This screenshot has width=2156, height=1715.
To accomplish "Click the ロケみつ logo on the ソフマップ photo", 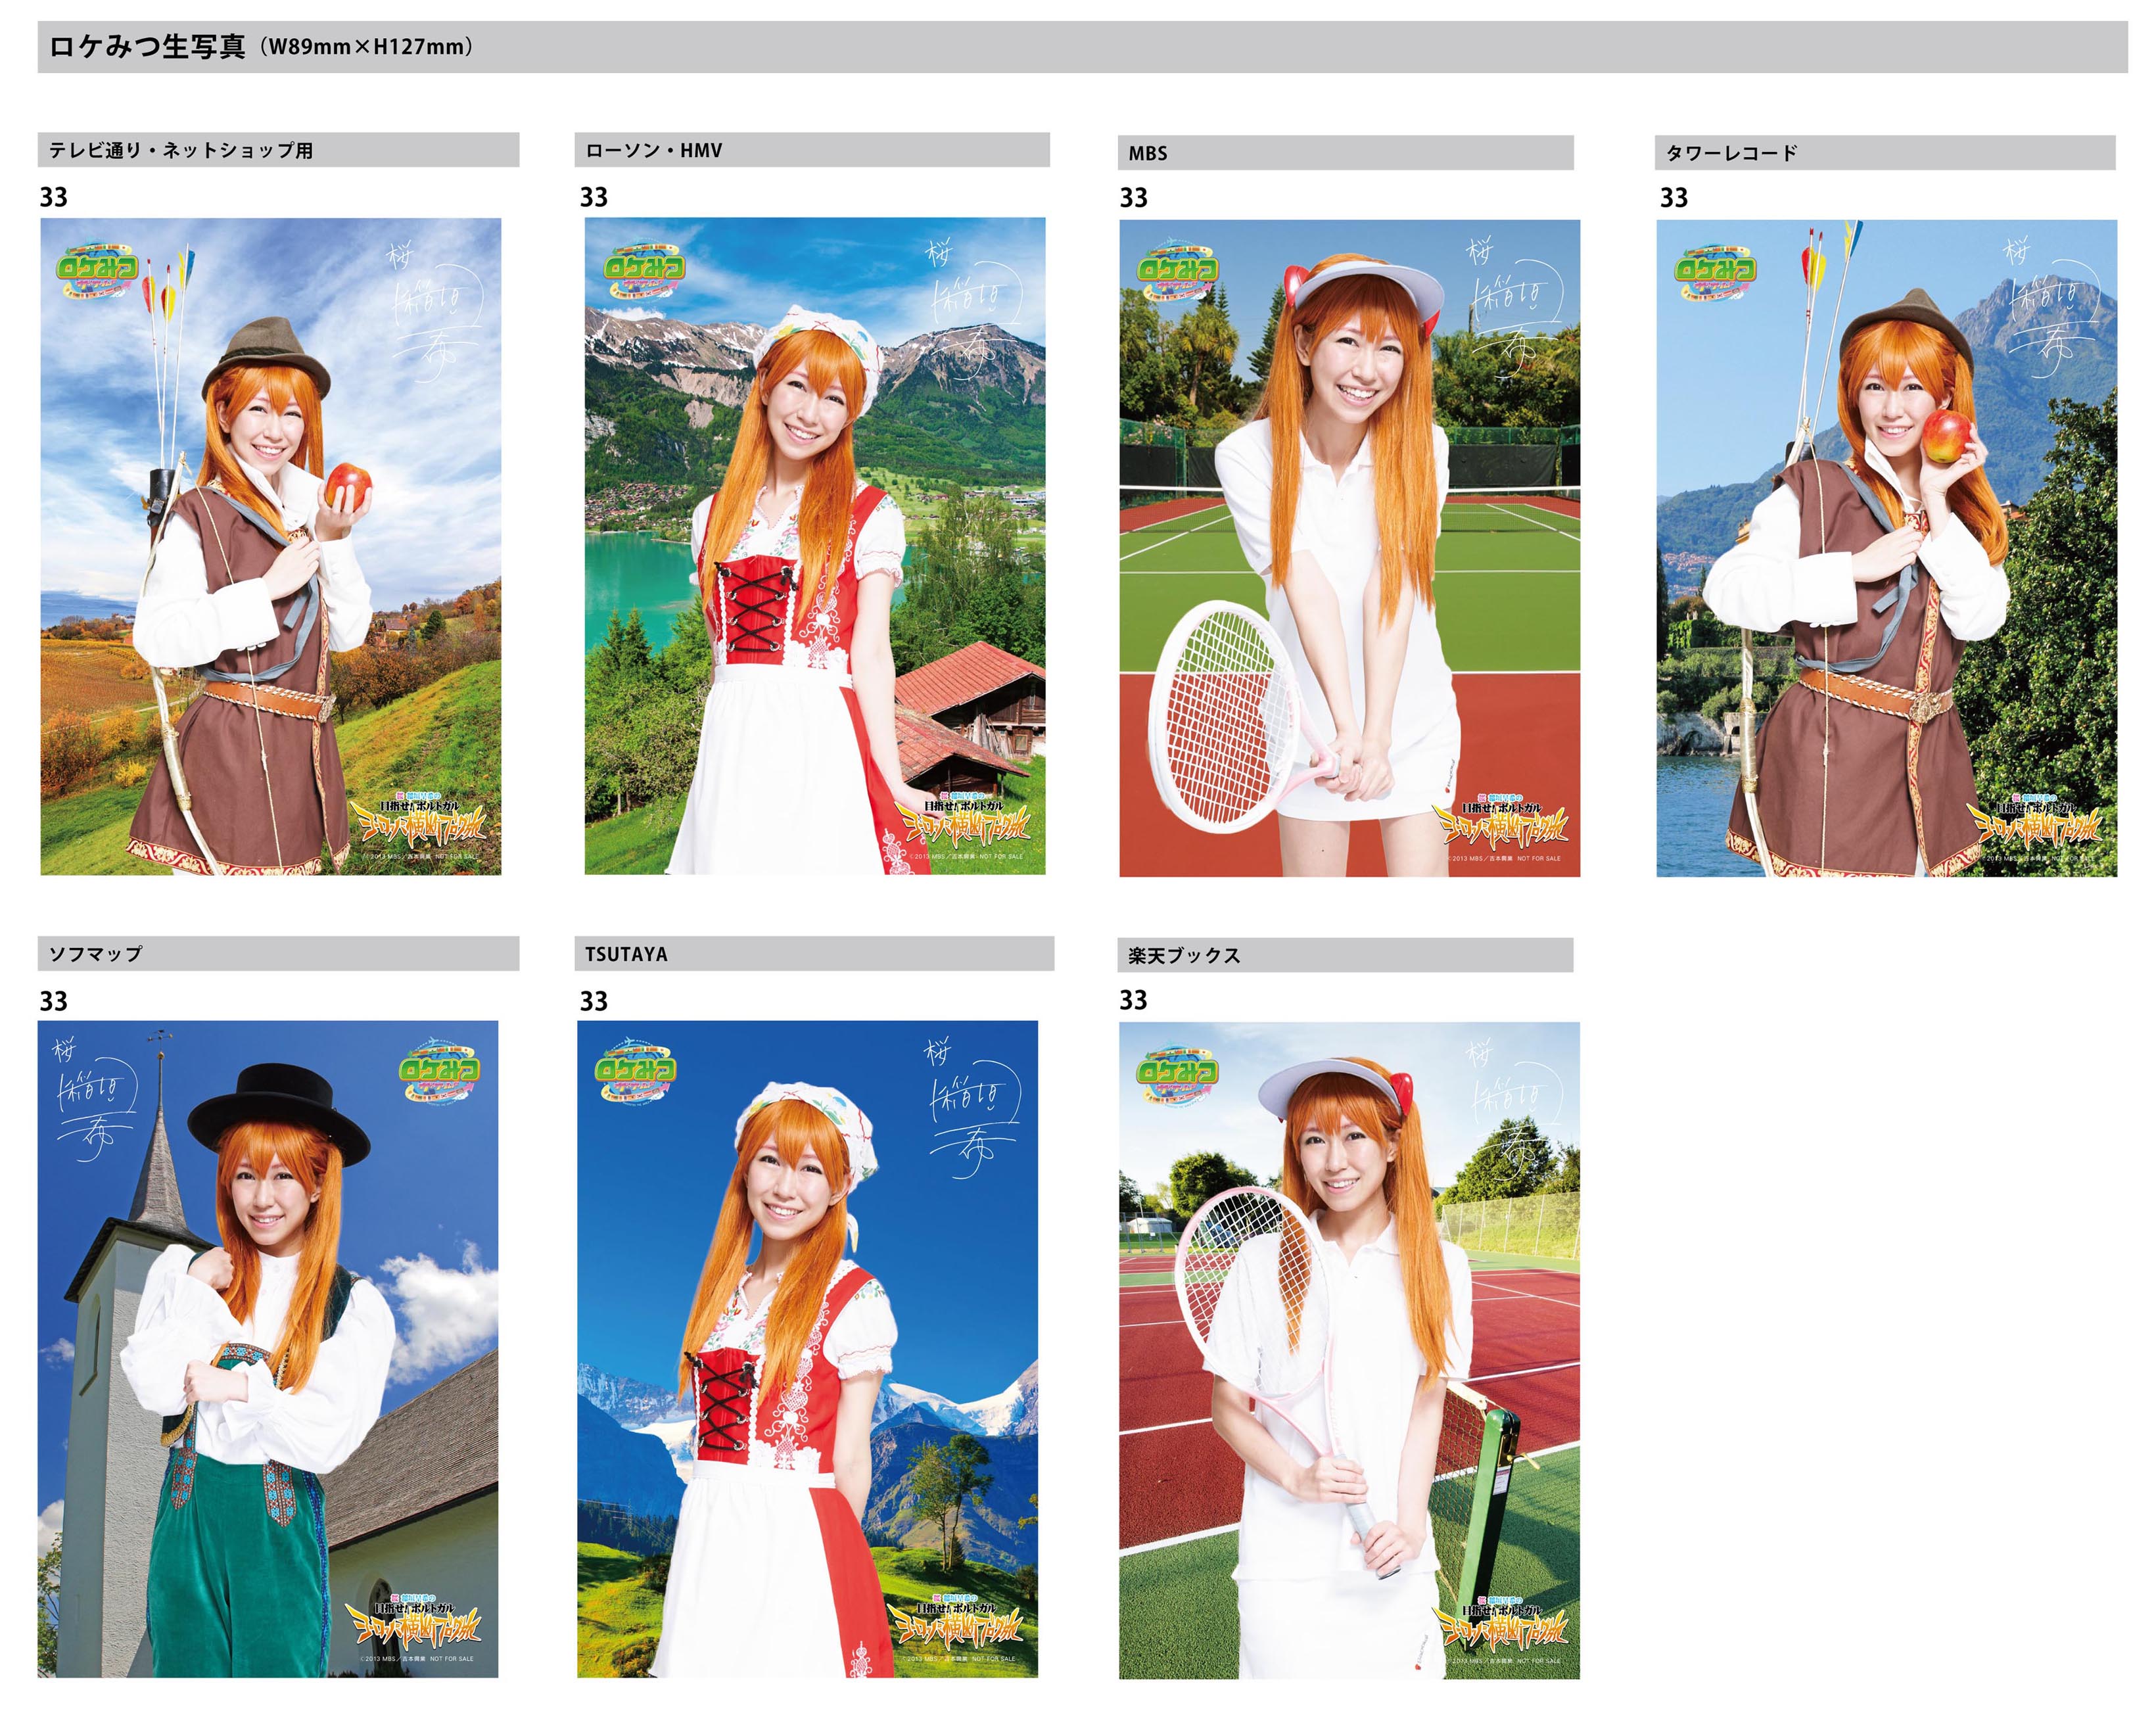I will coord(439,1071).
